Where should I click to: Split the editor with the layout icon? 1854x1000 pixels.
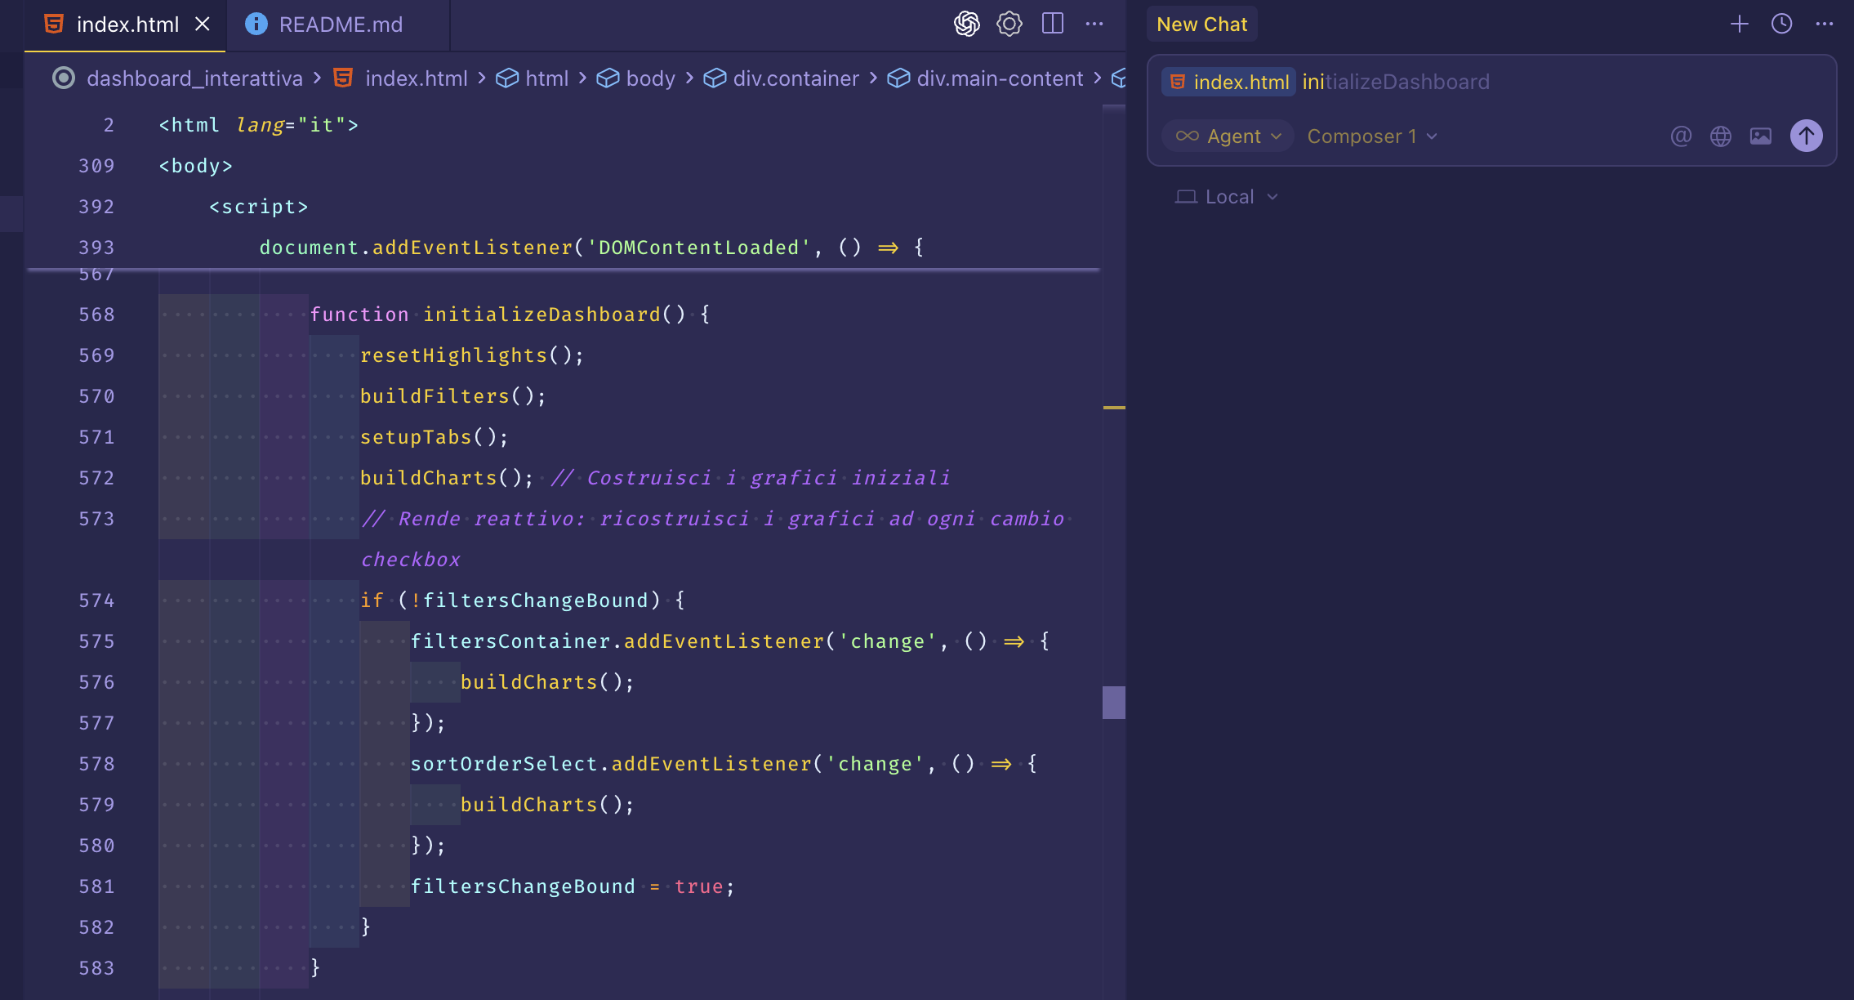pyautogui.click(x=1053, y=24)
